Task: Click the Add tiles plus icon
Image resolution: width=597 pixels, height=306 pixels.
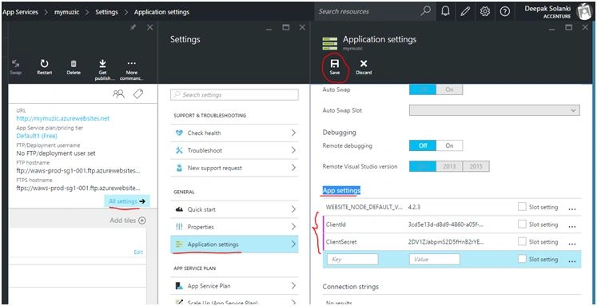Action: click(142, 221)
